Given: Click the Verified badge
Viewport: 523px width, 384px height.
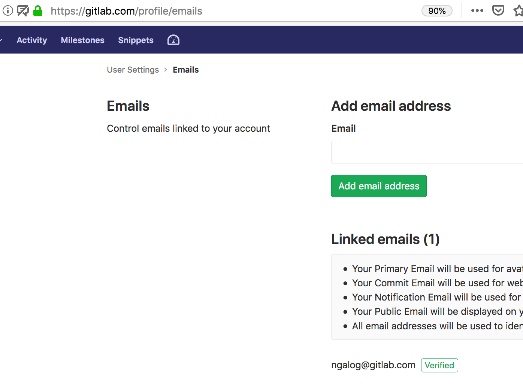Looking at the screenshot, I should (x=439, y=365).
